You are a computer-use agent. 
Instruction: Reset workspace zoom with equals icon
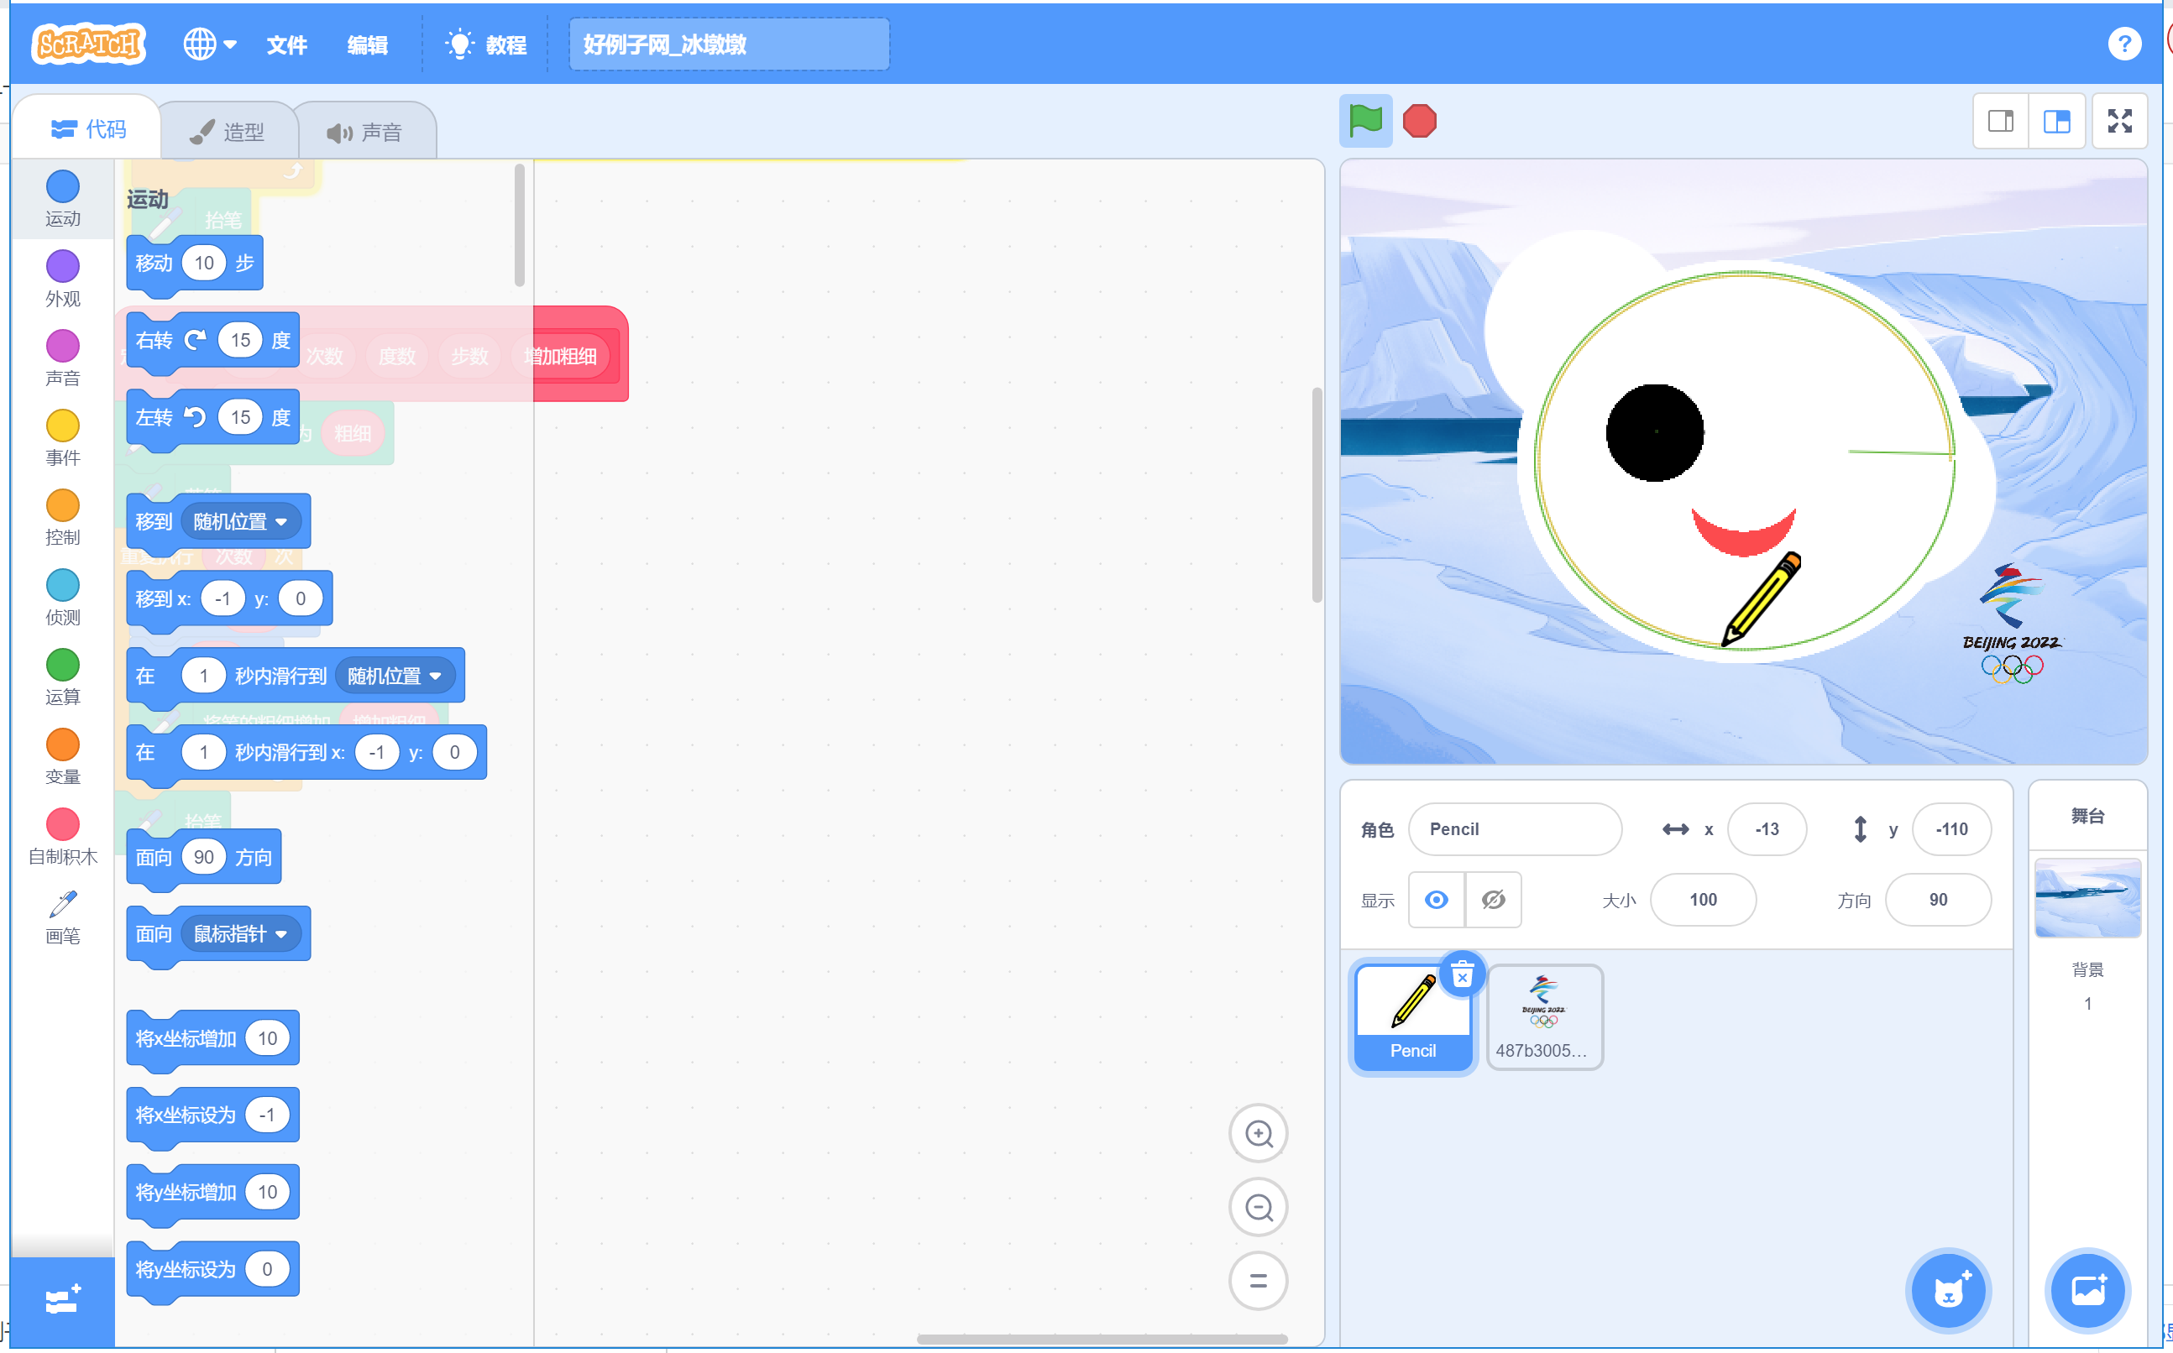[x=1259, y=1281]
